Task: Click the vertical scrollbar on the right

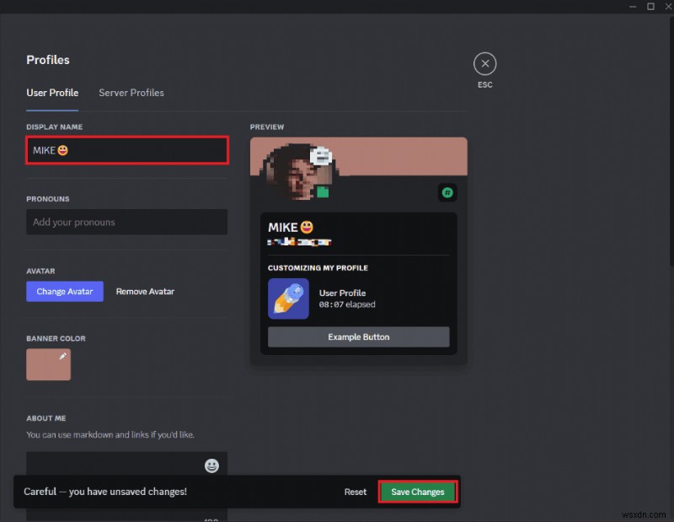Action: point(671,142)
